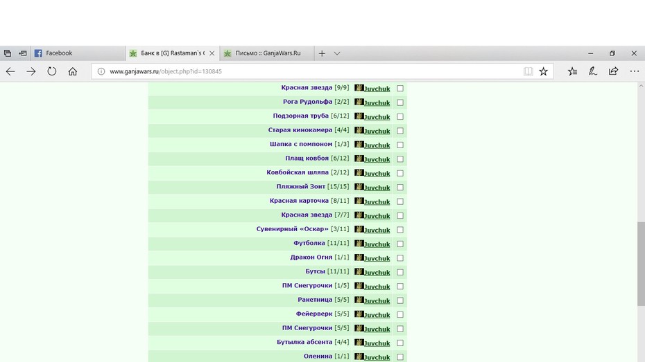Tick the Ковбойская шляпа checkbox
The height and width of the screenshot is (362, 645).
[400, 173]
